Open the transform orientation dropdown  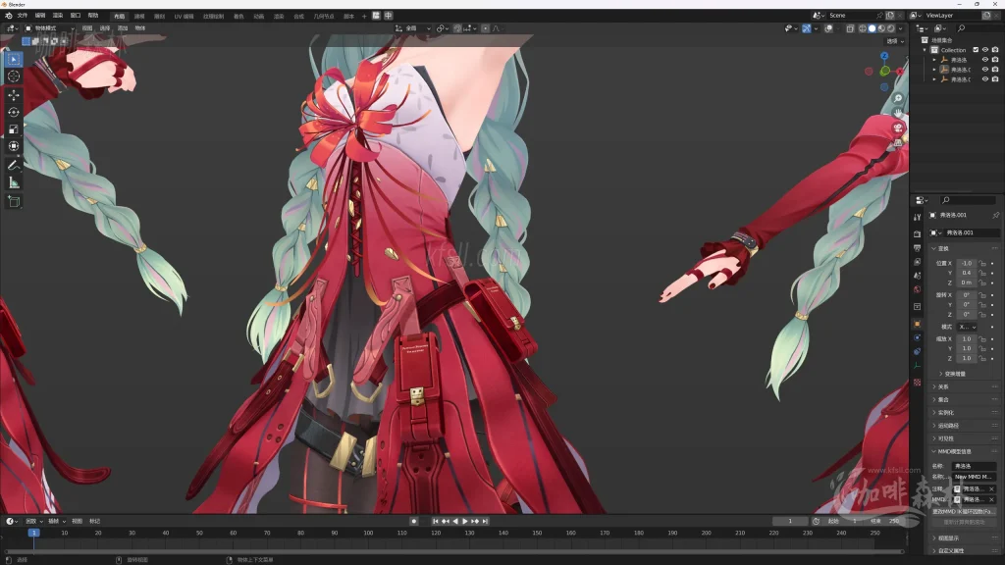pyautogui.click(x=413, y=28)
